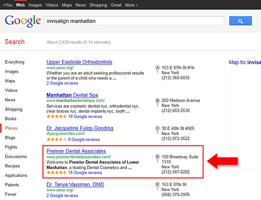The image size is (261, 200).
Task: Click map marker E pin icon
Action: (158, 186)
